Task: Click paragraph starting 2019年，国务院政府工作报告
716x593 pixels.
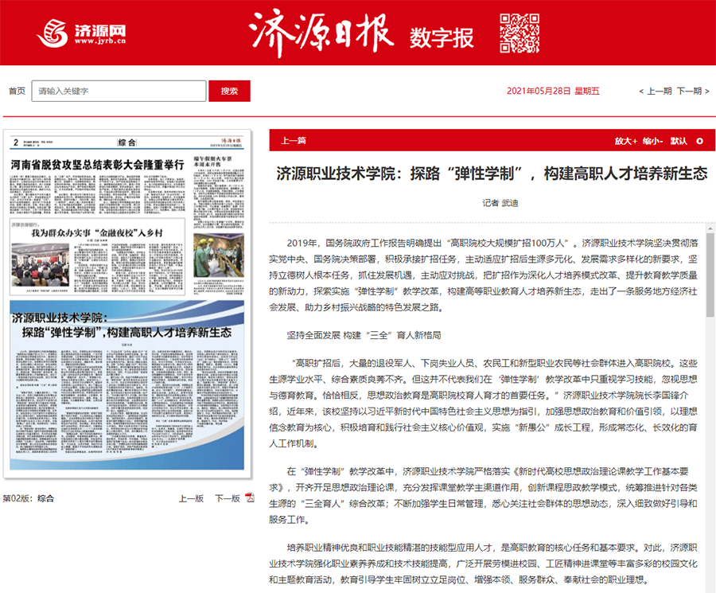Action: click(x=483, y=275)
